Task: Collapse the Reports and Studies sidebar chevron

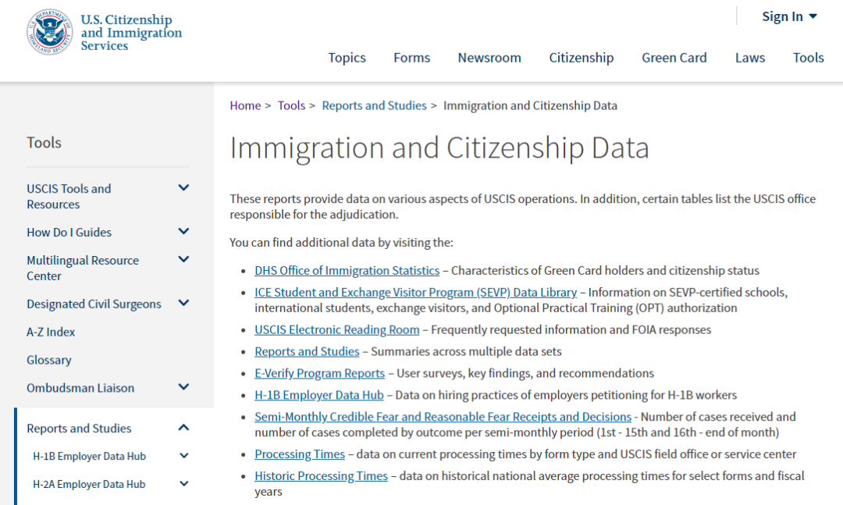Action: [183, 428]
